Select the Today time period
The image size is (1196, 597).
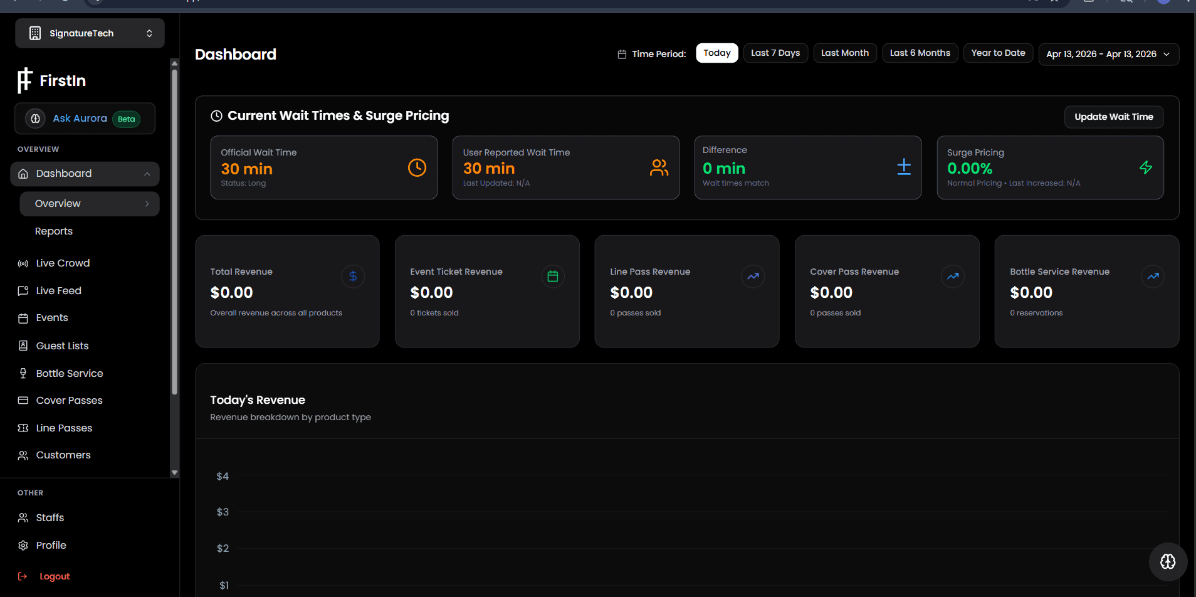click(x=716, y=53)
